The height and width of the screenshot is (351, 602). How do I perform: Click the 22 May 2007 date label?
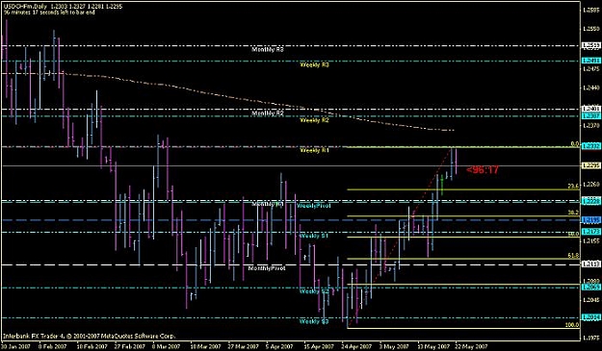[x=471, y=346]
